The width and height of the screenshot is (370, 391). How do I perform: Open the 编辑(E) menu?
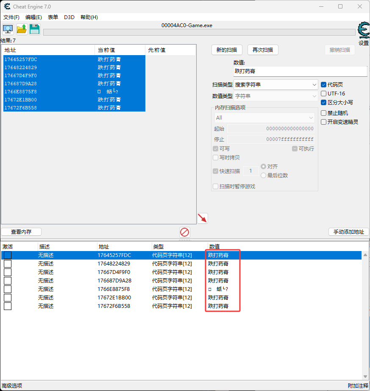pos(33,17)
